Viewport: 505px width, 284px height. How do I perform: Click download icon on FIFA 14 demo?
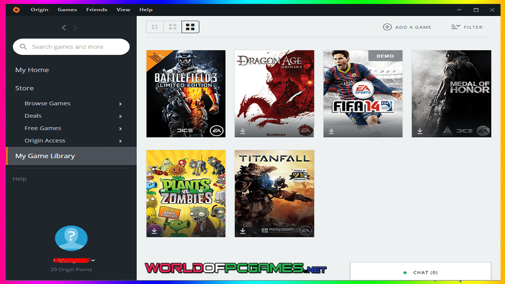pos(331,131)
